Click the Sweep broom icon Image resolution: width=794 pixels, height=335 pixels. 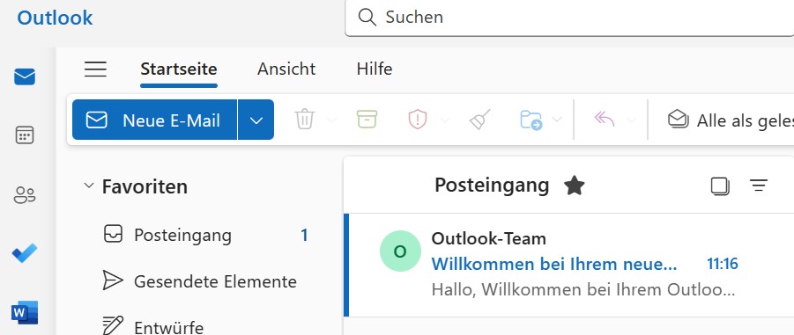click(x=479, y=120)
